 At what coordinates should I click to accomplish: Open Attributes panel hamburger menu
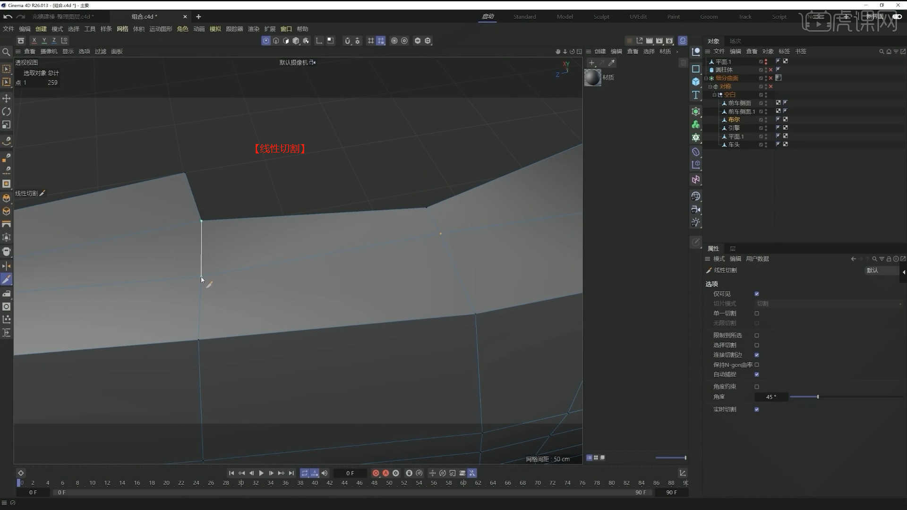(708, 259)
